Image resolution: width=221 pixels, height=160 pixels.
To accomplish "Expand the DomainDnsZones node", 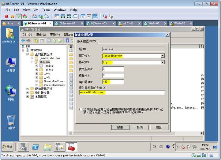I will click(37, 81).
